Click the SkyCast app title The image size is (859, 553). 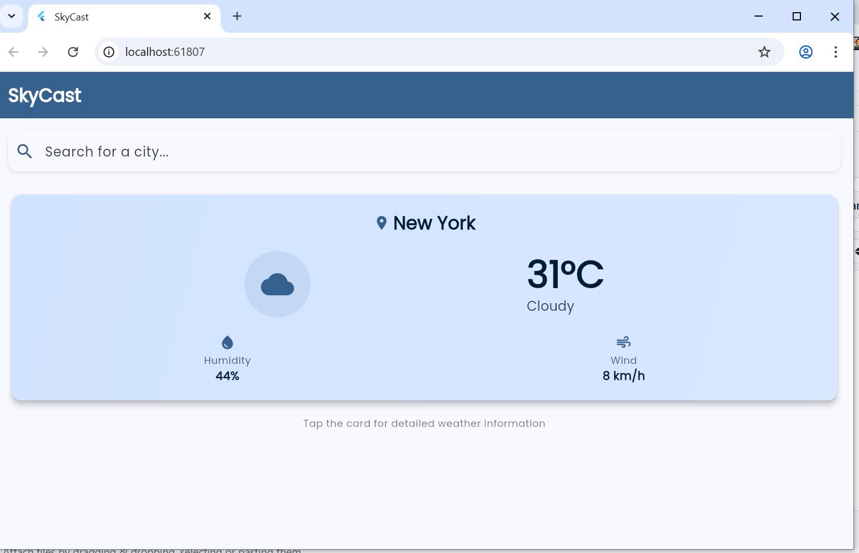[x=45, y=96]
